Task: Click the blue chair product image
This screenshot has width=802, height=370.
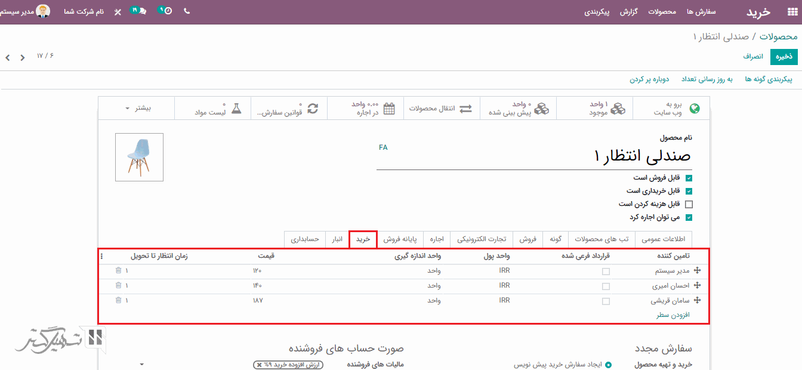Action: [139, 157]
